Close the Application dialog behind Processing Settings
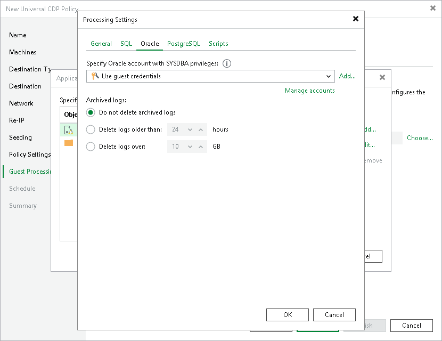 point(382,77)
